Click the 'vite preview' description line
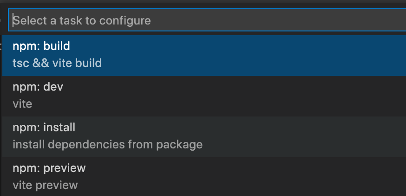406x196 pixels. [46, 185]
